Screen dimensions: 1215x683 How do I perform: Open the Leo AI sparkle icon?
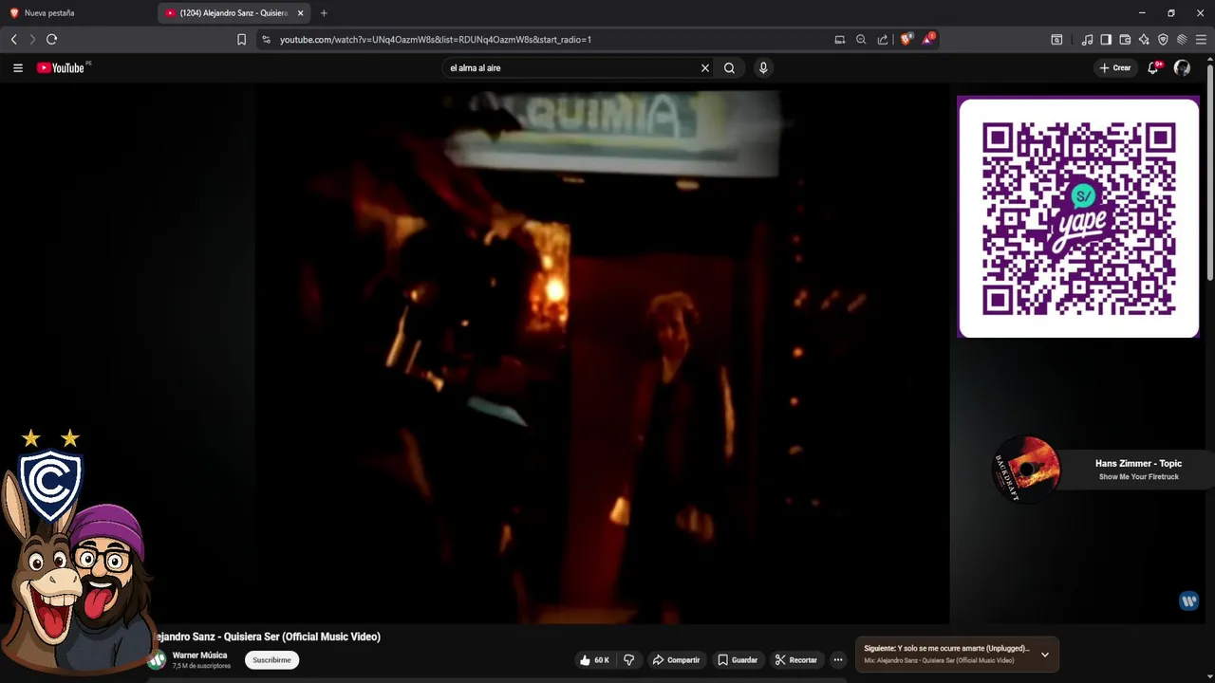tap(1144, 40)
